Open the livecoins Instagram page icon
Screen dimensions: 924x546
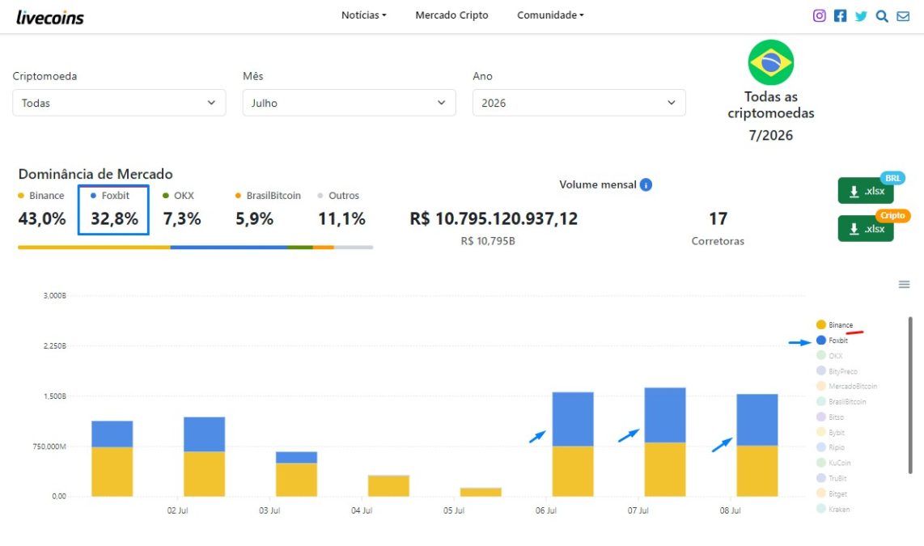click(x=819, y=16)
